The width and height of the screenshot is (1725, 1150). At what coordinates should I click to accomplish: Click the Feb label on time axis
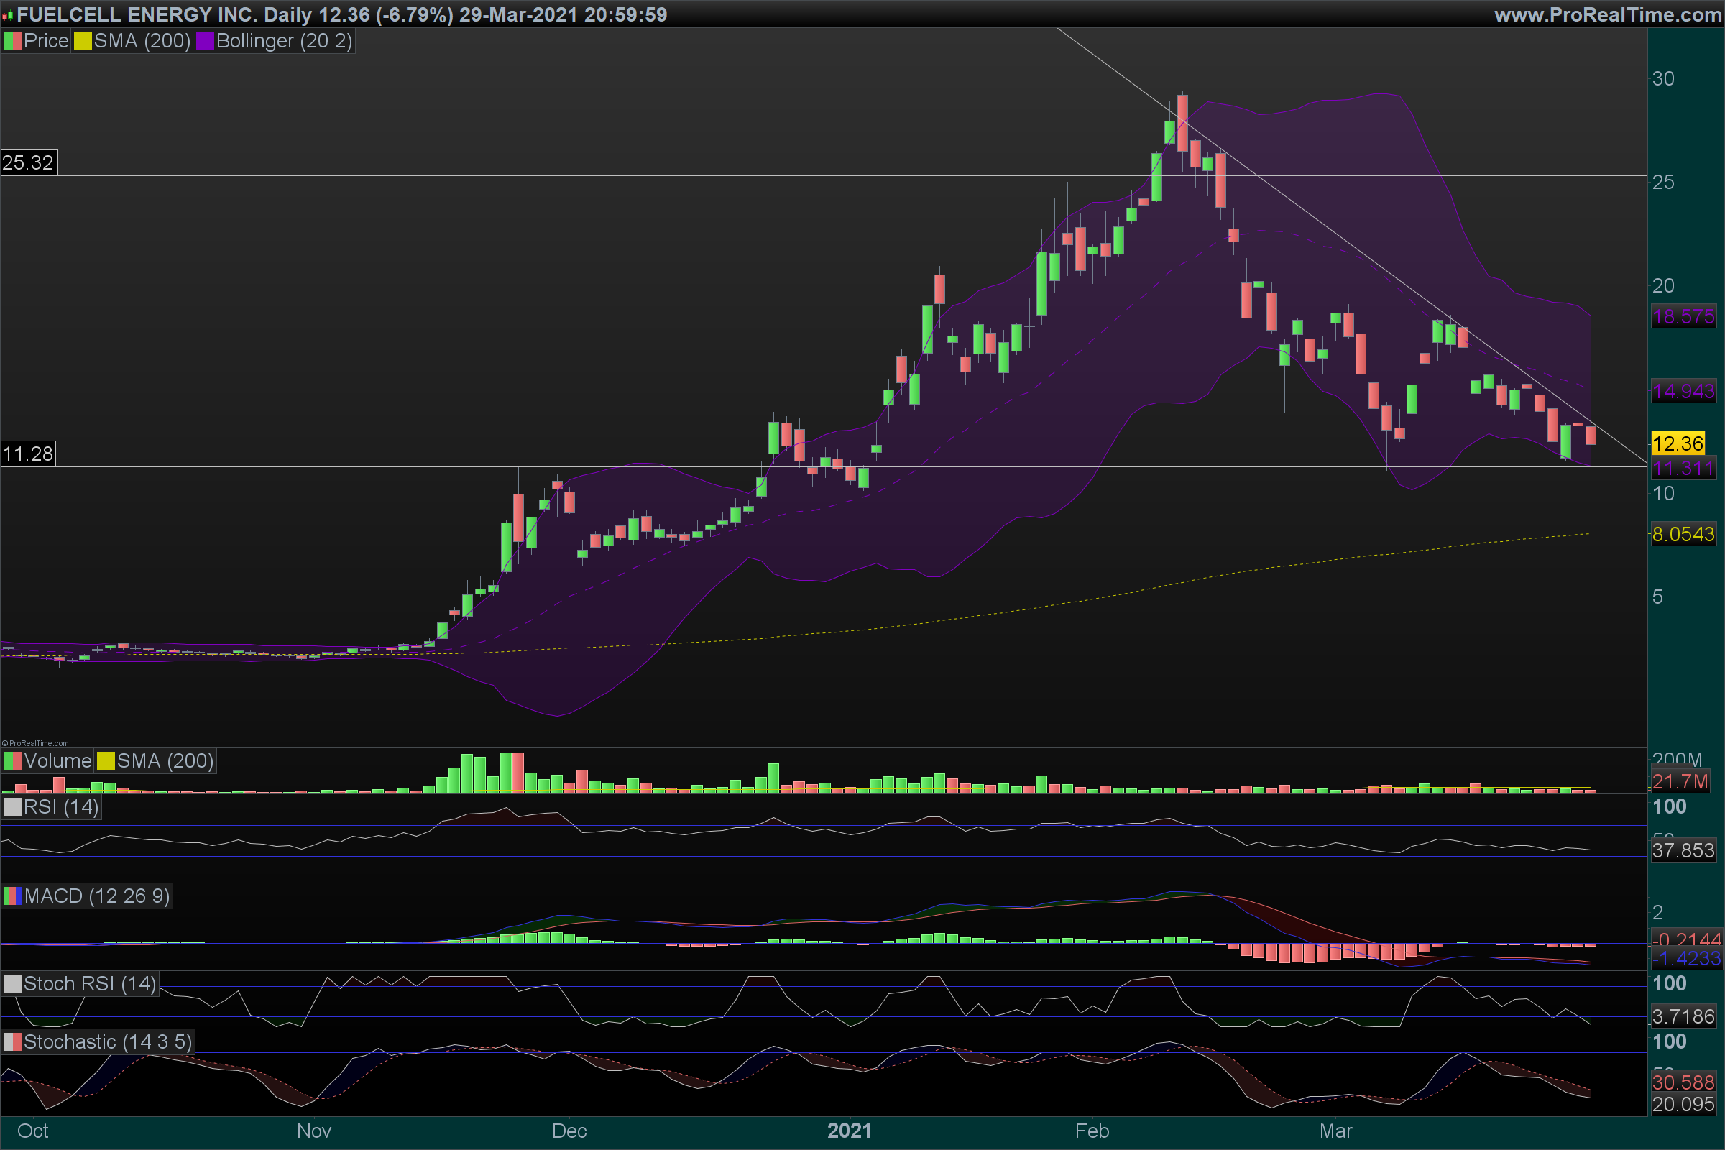click(1091, 1131)
